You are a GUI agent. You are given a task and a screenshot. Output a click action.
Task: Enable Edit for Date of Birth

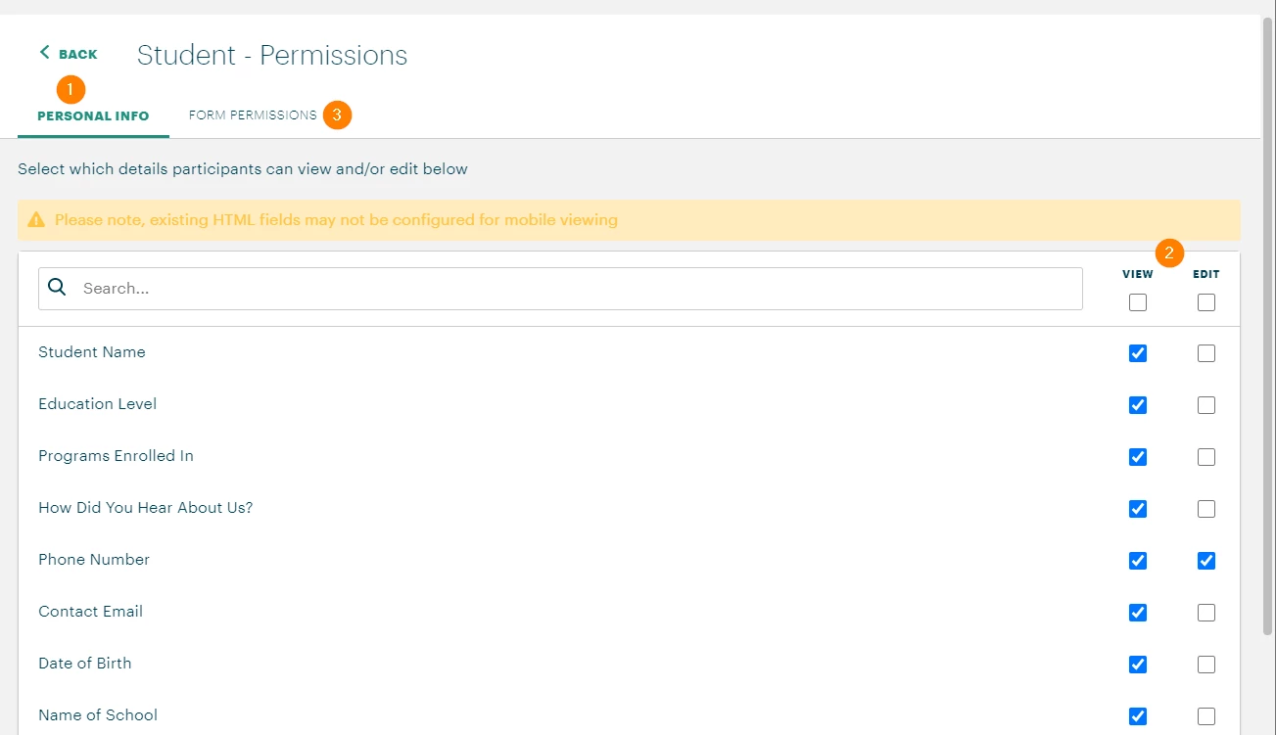pyautogui.click(x=1206, y=665)
